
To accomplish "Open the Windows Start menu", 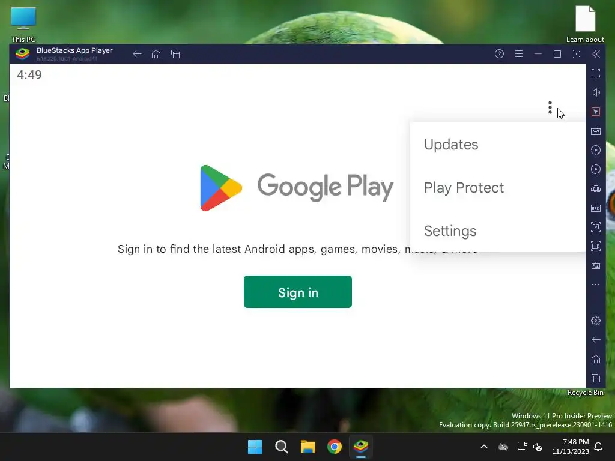I will (255, 447).
